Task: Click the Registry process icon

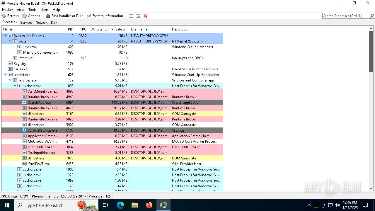Action: pos(10,64)
